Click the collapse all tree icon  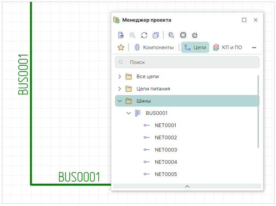tap(156, 35)
